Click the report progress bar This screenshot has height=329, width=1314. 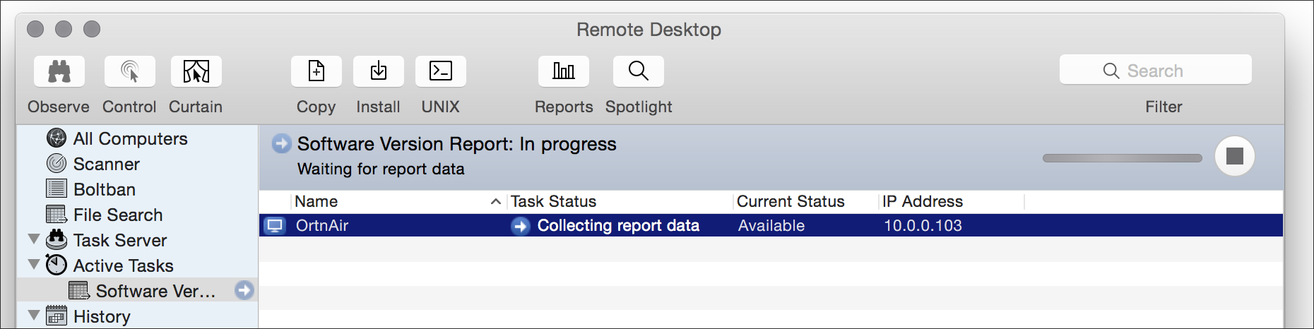(x=1123, y=158)
